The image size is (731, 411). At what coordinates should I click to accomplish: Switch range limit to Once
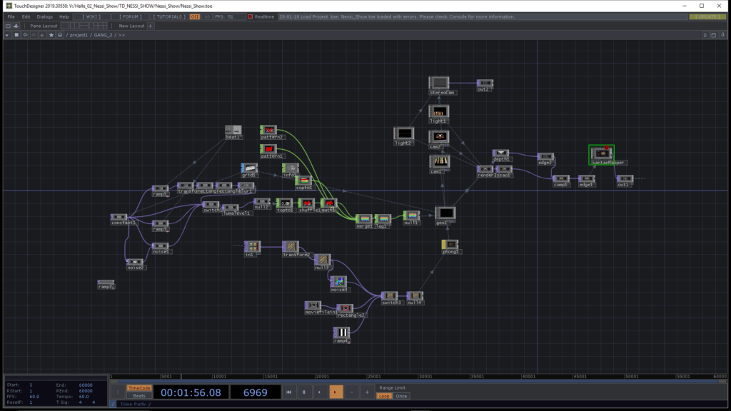pyautogui.click(x=402, y=396)
